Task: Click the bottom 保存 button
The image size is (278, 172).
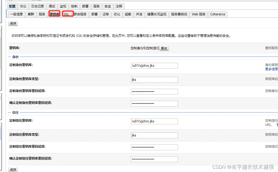Action: (13, 170)
